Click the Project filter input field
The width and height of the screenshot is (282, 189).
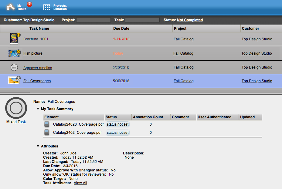pyautogui.click(x=93, y=20)
